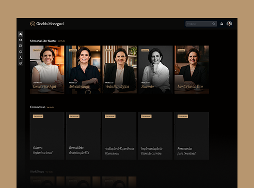Screen dimensions: 254x188
Task: Open the 'Sucessão' module card
Action: click(x=155, y=70)
